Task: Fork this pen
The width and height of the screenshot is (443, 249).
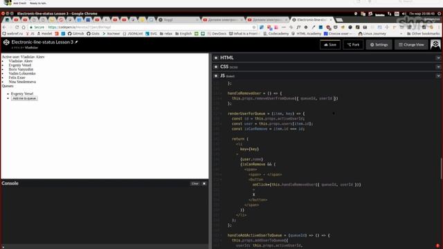Action: (x=353, y=44)
